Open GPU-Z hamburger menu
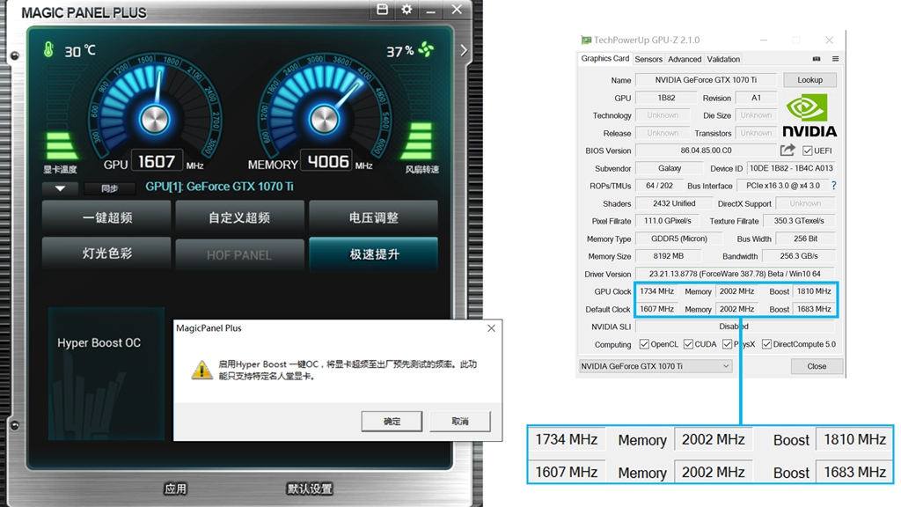Viewport: 901px width, 507px height. 836,59
